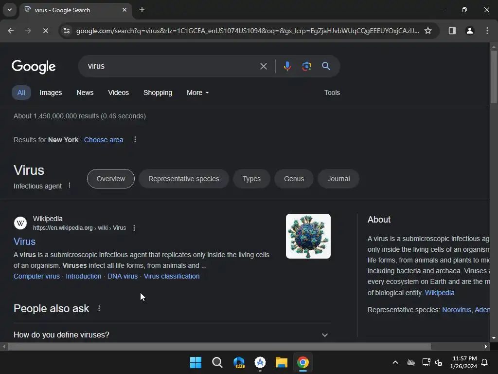Switch to the Images tab
The image size is (498, 374).
click(x=51, y=93)
